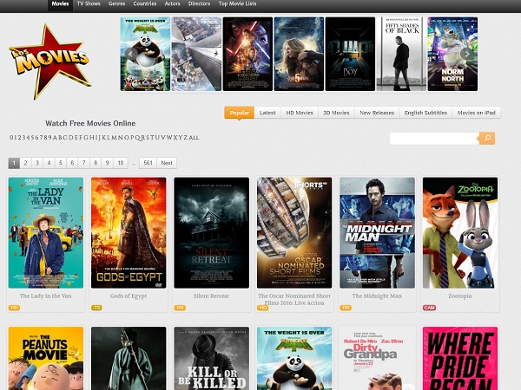Open the Actors menu
This screenshot has height=390, width=521.
[173, 4]
